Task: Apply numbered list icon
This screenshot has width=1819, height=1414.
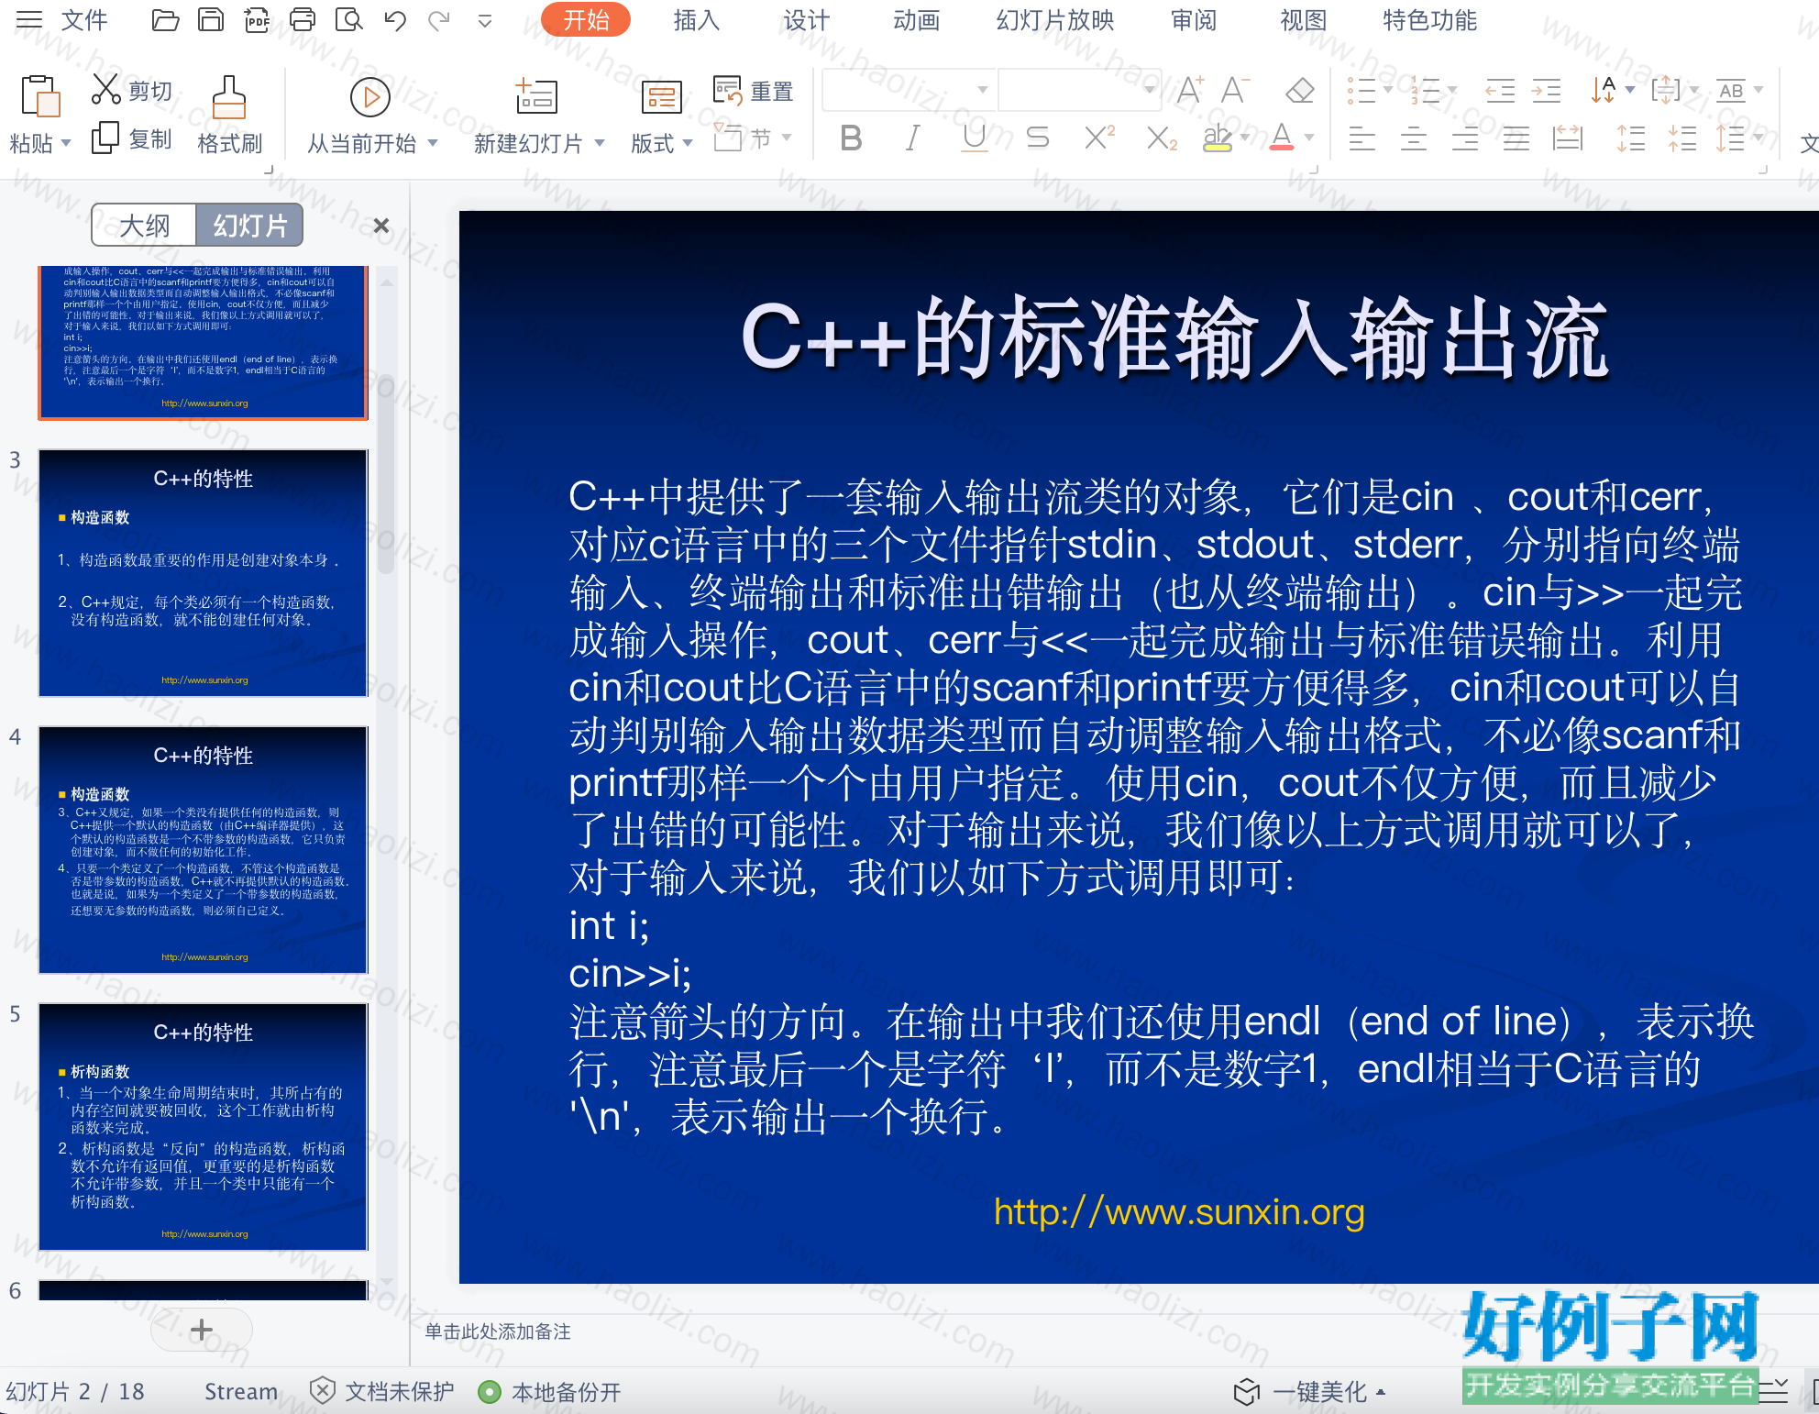Action: [x=1425, y=90]
